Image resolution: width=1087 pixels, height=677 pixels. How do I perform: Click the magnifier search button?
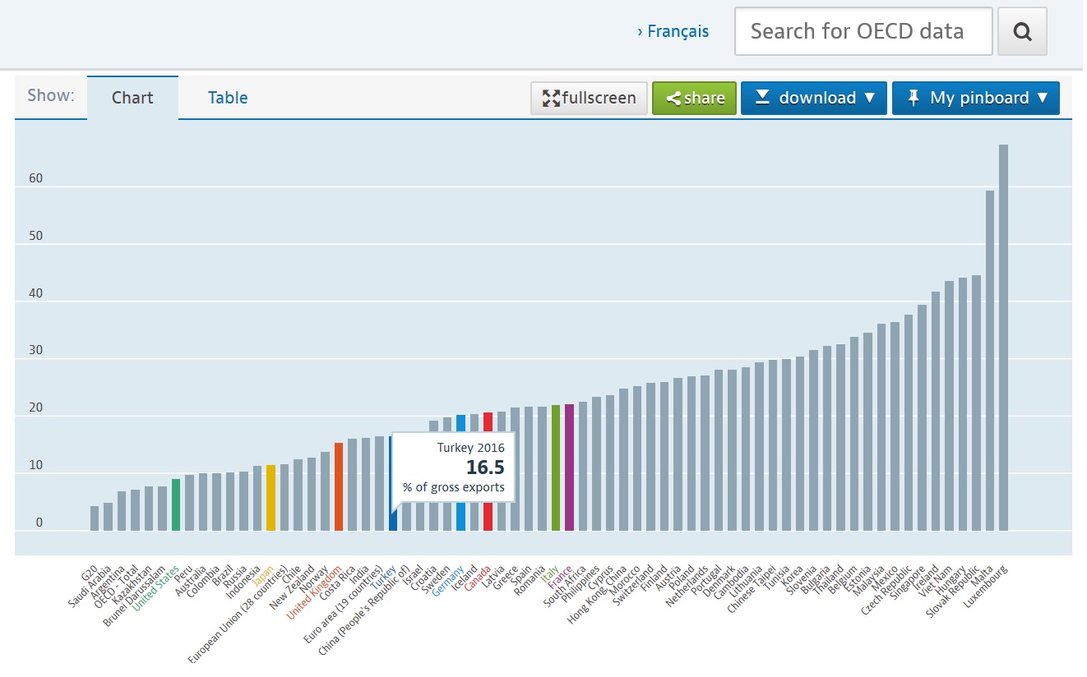point(1022,32)
